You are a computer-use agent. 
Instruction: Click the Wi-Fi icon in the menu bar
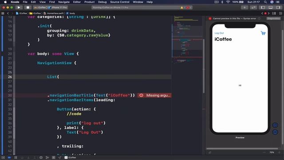pos(228,2)
